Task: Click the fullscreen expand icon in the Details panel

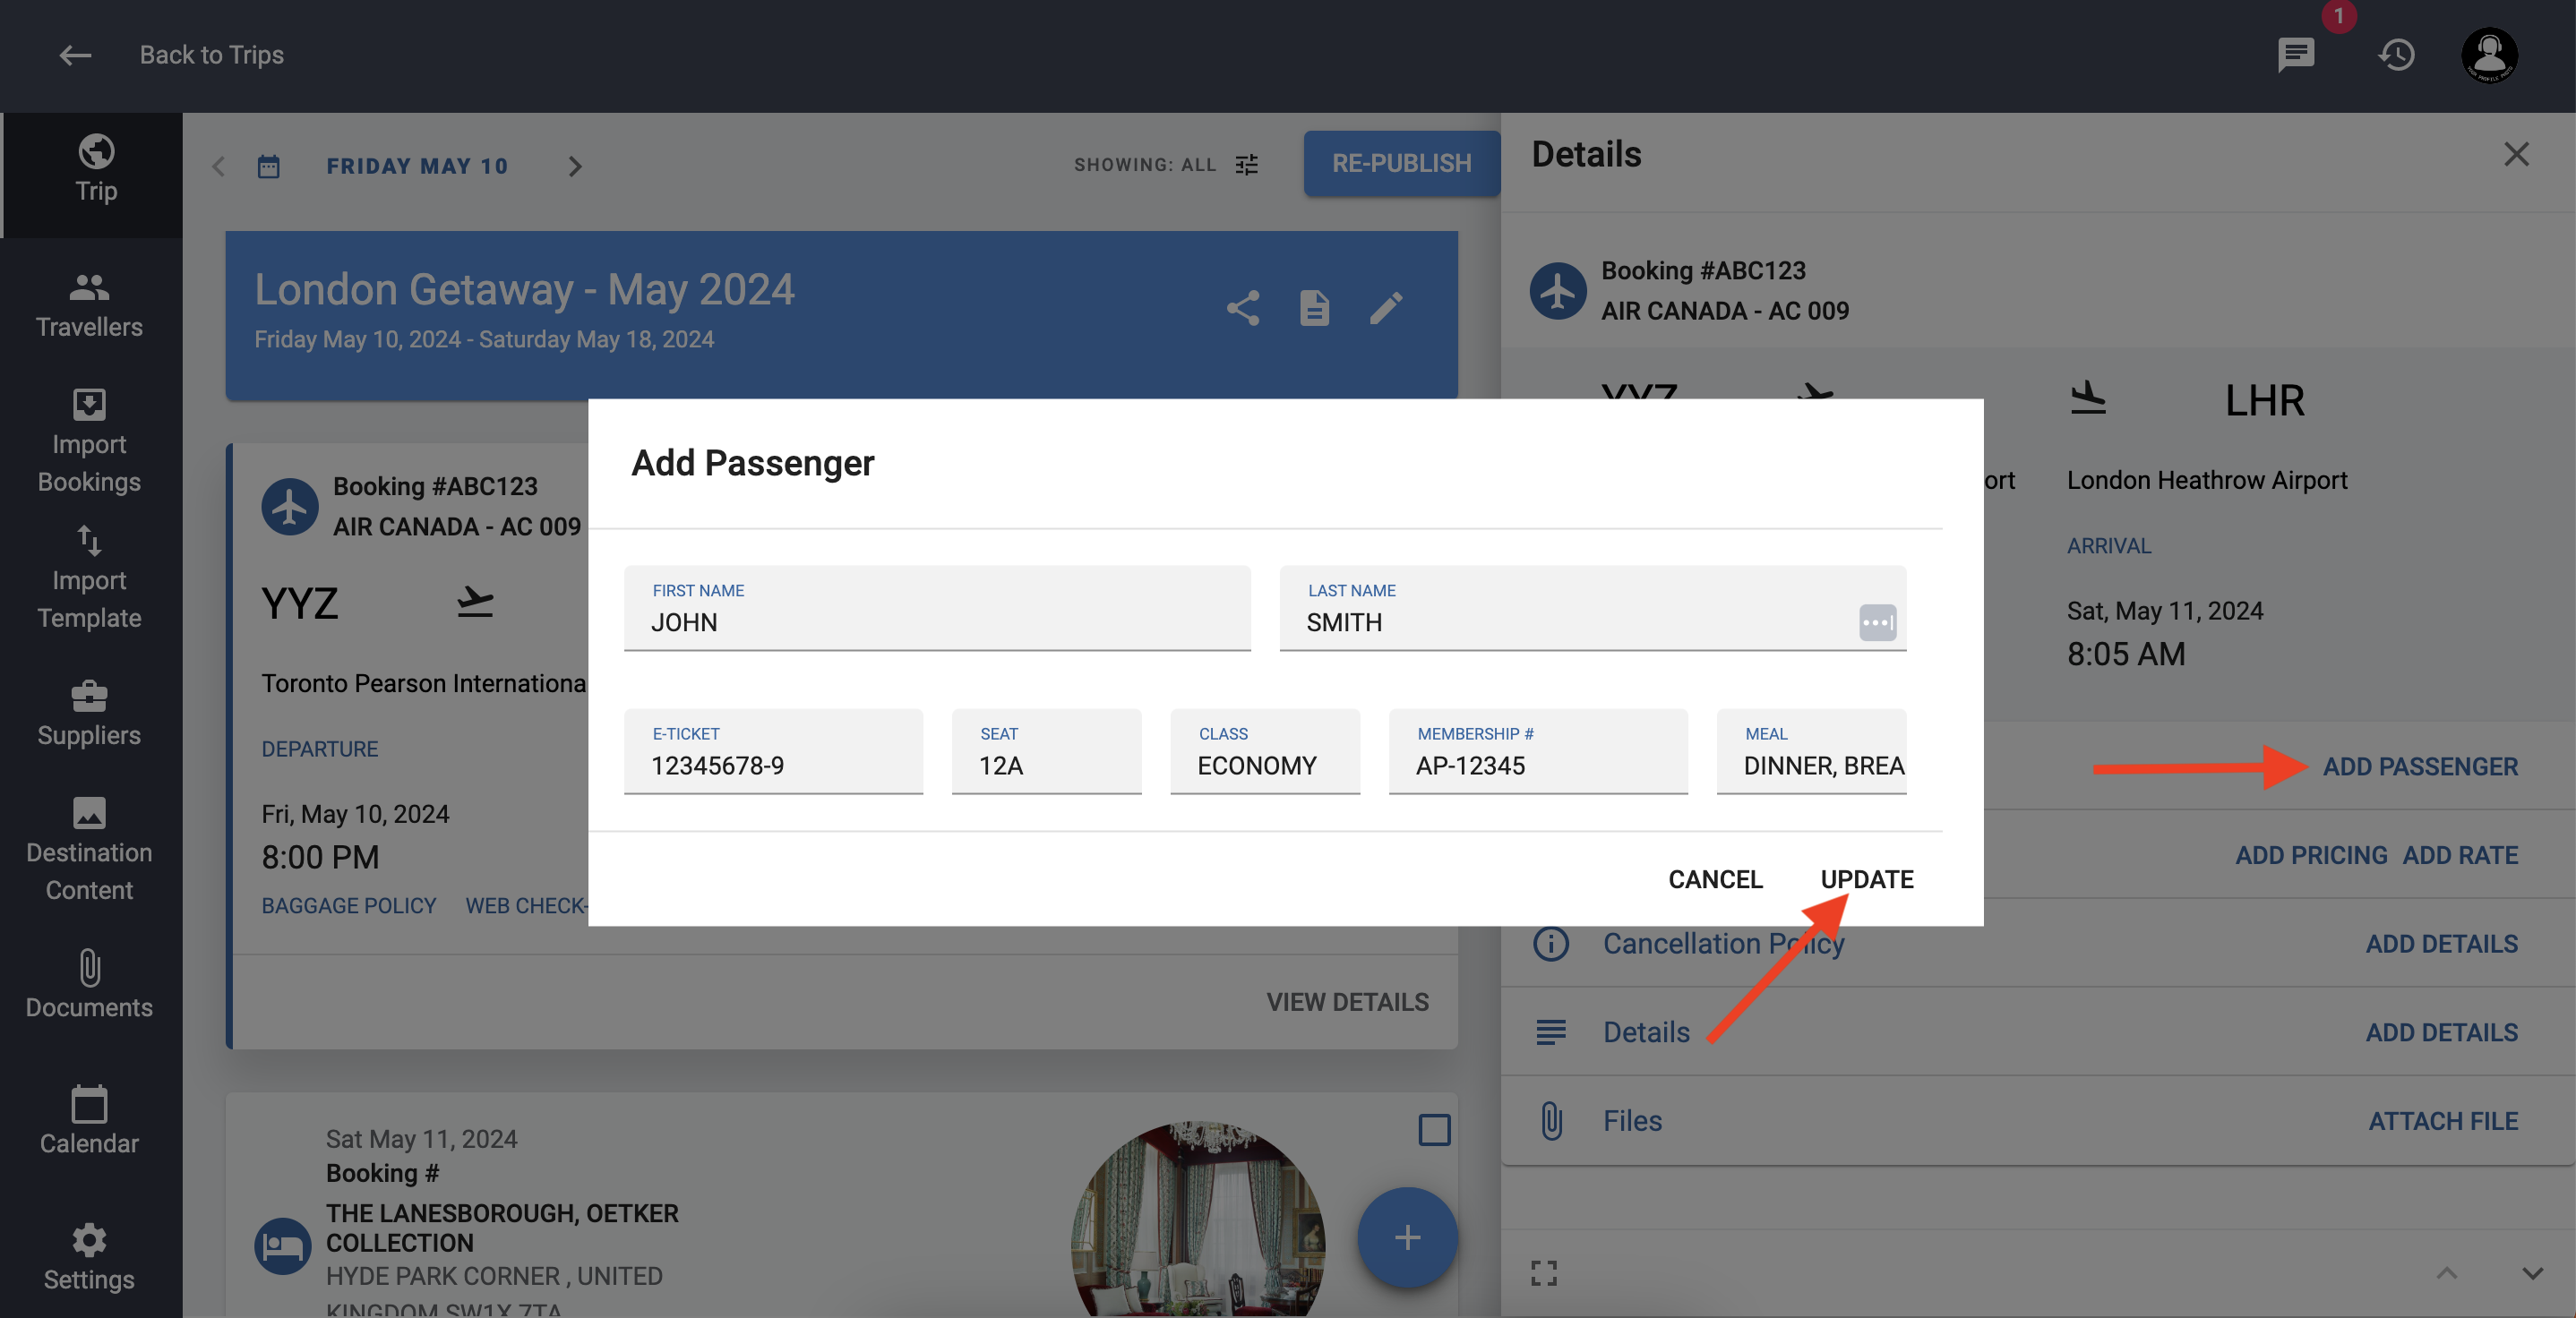Action: pos(1543,1273)
